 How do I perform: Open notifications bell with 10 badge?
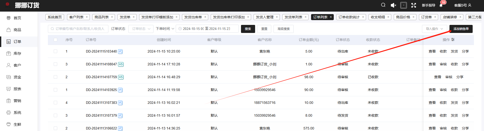coord(441,5)
